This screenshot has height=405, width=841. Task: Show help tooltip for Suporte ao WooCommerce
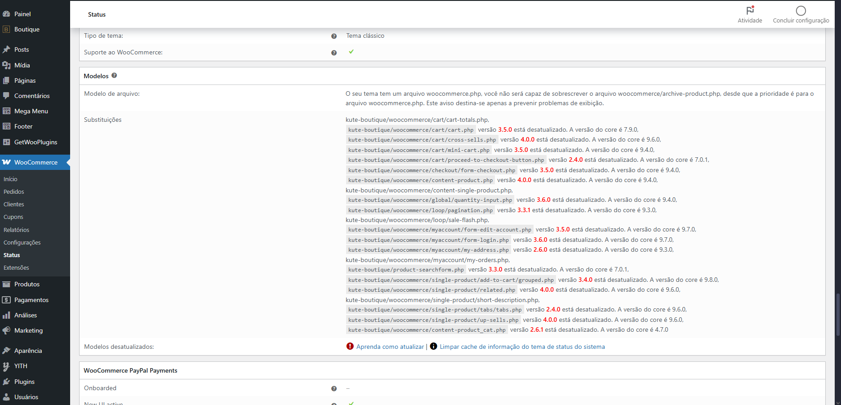click(x=334, y=53)
